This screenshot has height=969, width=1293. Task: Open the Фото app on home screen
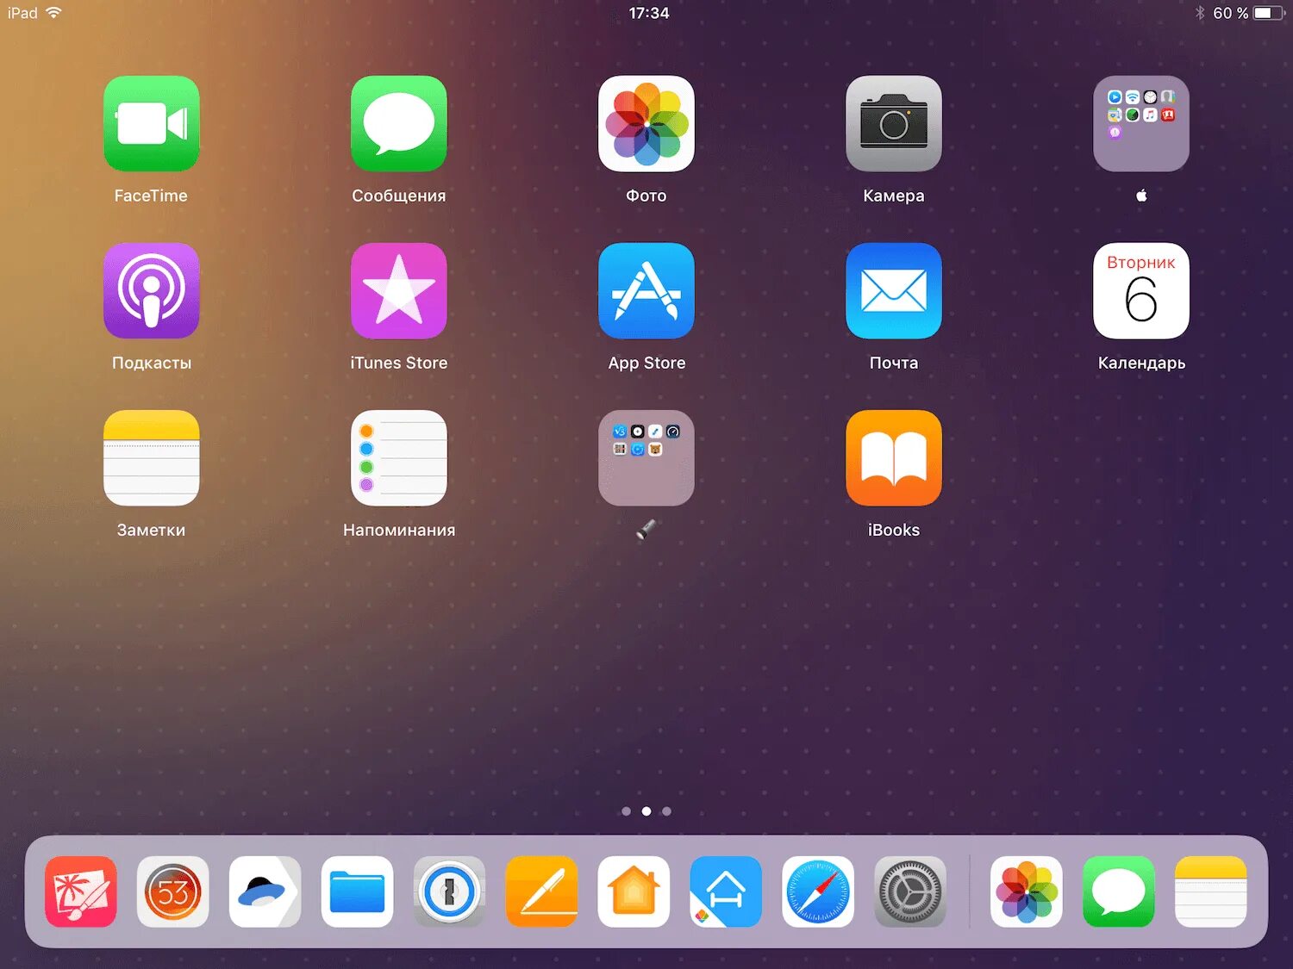pos(646,123)
